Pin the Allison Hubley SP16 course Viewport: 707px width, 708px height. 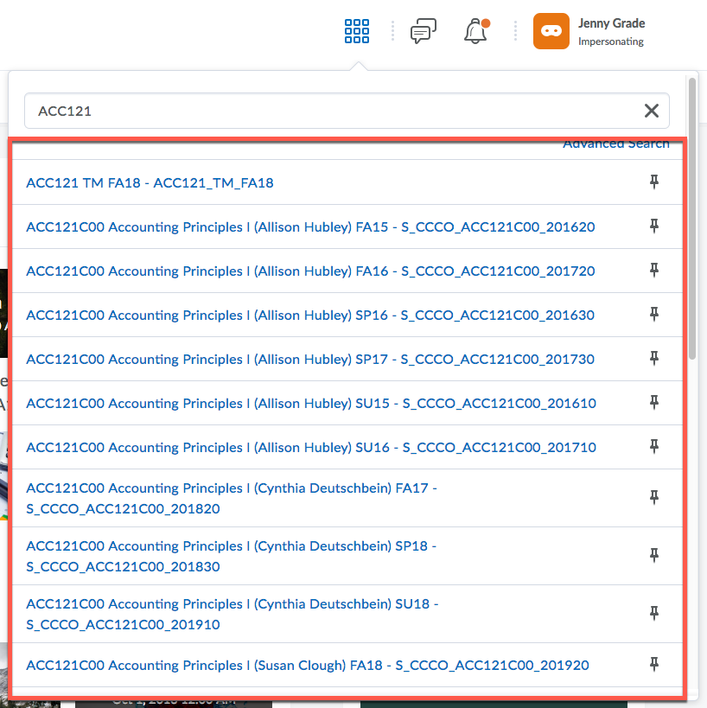653,314
